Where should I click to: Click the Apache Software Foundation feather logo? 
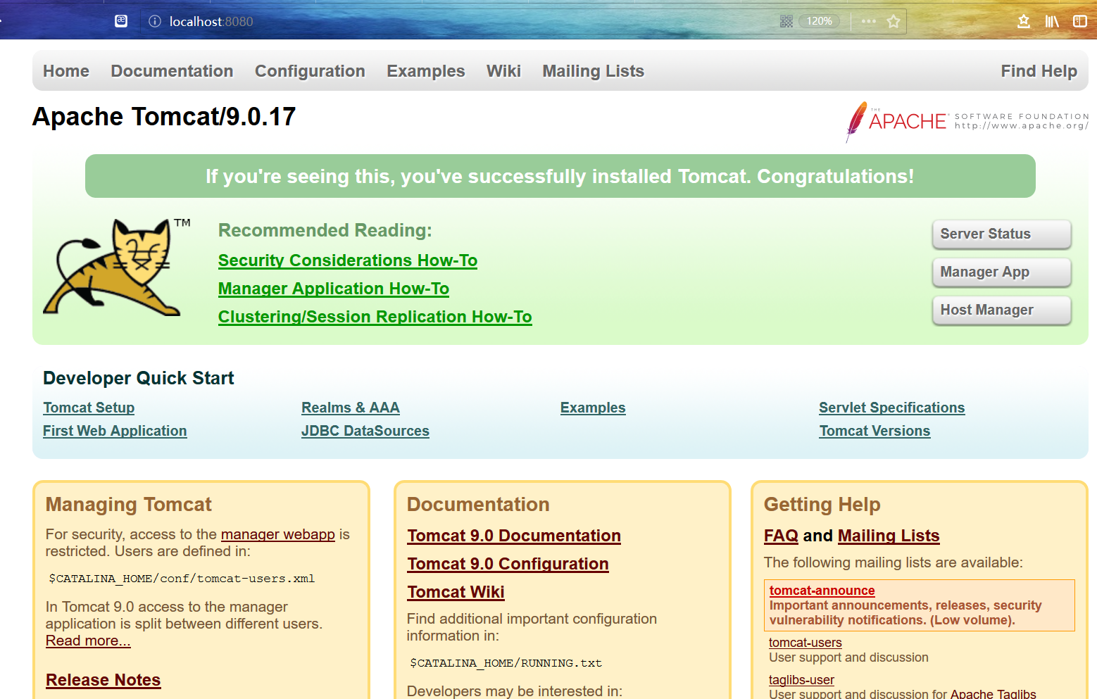pyautogui.click(x=967, y=121)
